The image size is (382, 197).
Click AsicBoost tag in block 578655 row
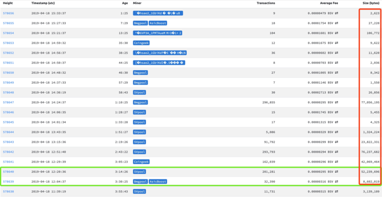pyautogui.click(x=158, y=23)
